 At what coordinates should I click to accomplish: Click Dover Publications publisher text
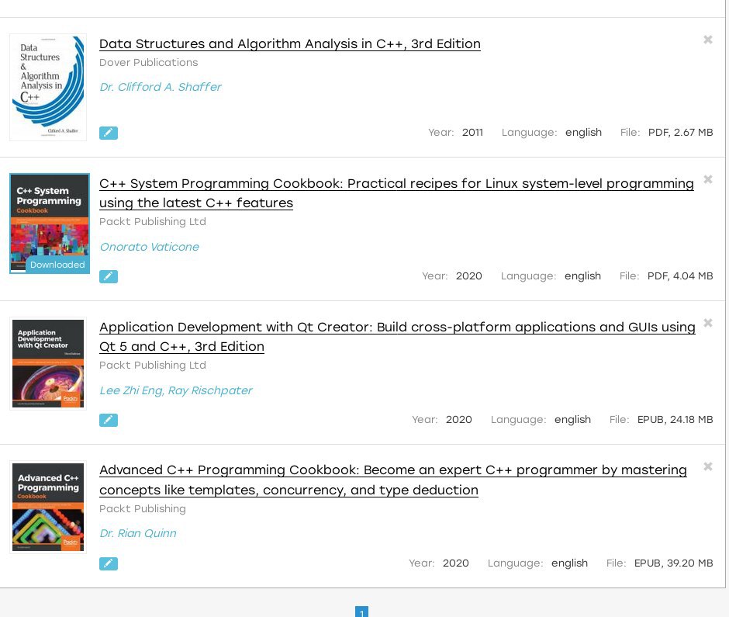click(x=148, y=62)
